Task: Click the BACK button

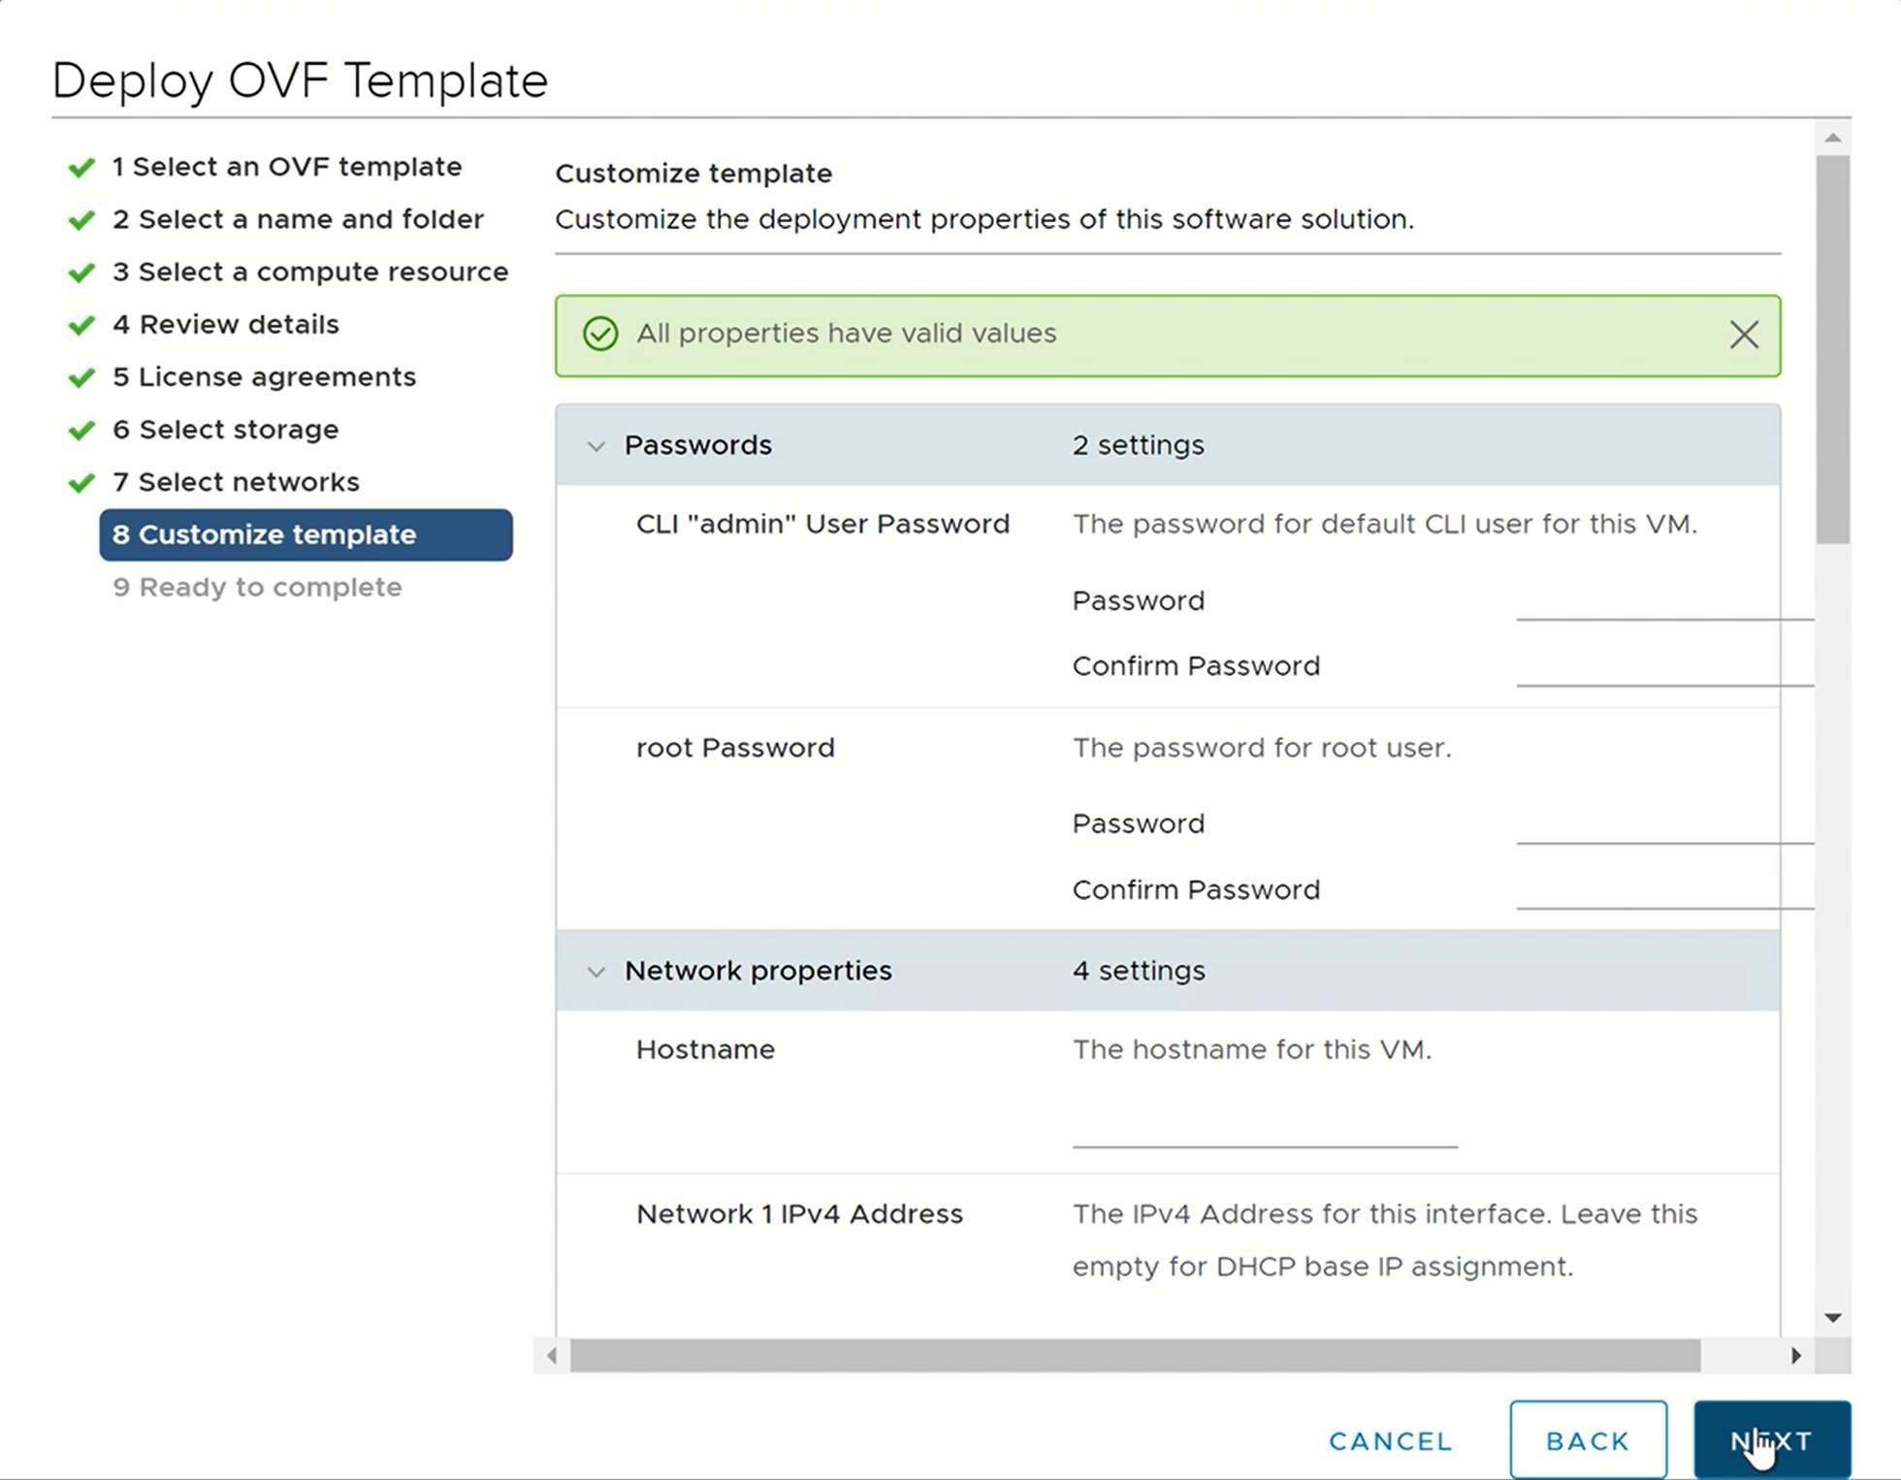Action: [x=1588, y=1440]
